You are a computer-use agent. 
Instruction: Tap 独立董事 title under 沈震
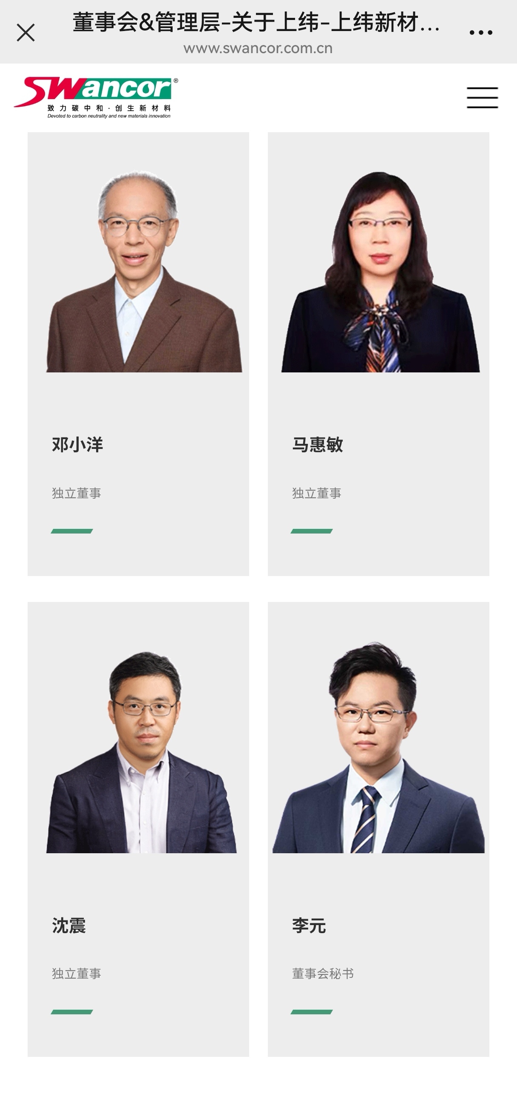(77, 974)
